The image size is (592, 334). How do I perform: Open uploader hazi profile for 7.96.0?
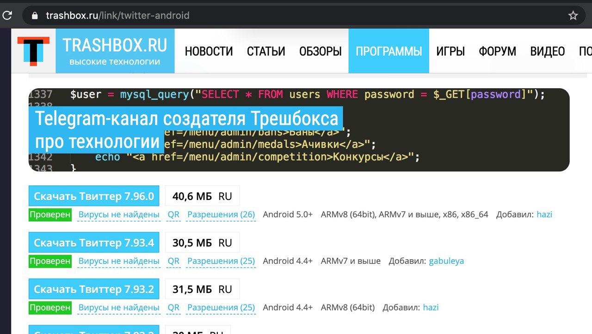544,214
